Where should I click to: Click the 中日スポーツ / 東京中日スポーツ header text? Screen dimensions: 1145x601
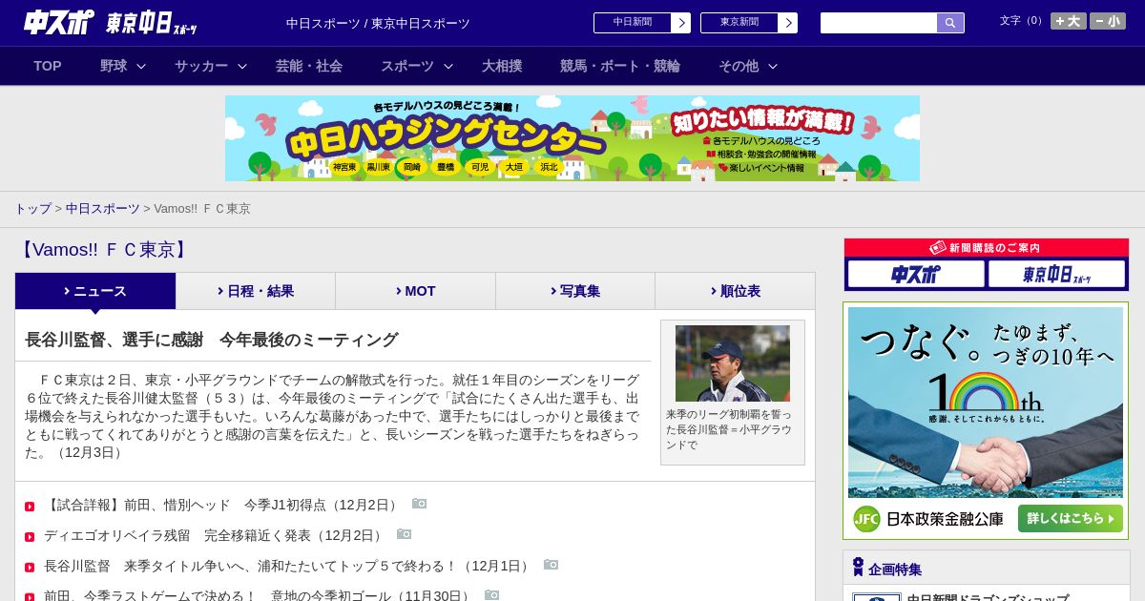click(x=378, y=23)
